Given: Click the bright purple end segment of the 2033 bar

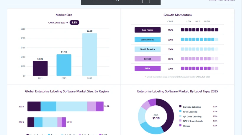Looking at the screenshot, I should [x=100, y=106].
